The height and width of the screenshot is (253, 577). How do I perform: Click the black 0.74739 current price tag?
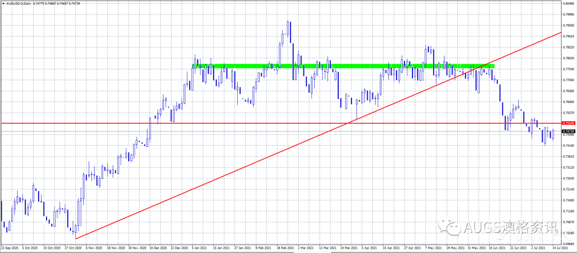[x=568, y=131]
